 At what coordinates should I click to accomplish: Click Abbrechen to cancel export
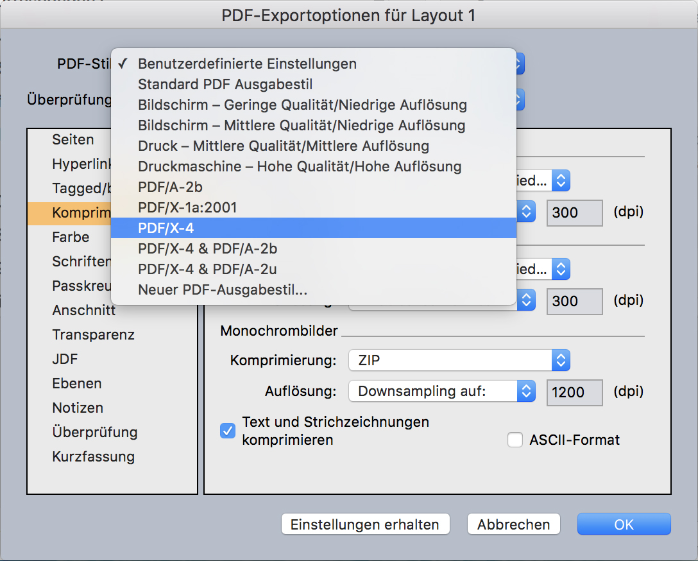click(x=514, y=524)
